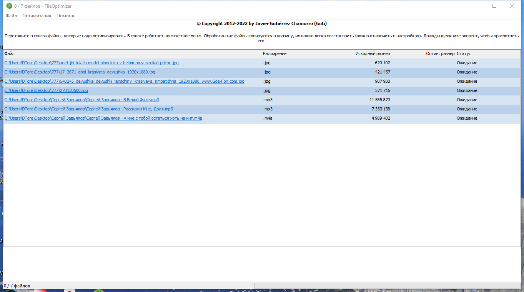The width and height of the screenshot is (524, 292).
Task: Click Ожидание status in 270130500.jpg row
Action: click(467, 90)
